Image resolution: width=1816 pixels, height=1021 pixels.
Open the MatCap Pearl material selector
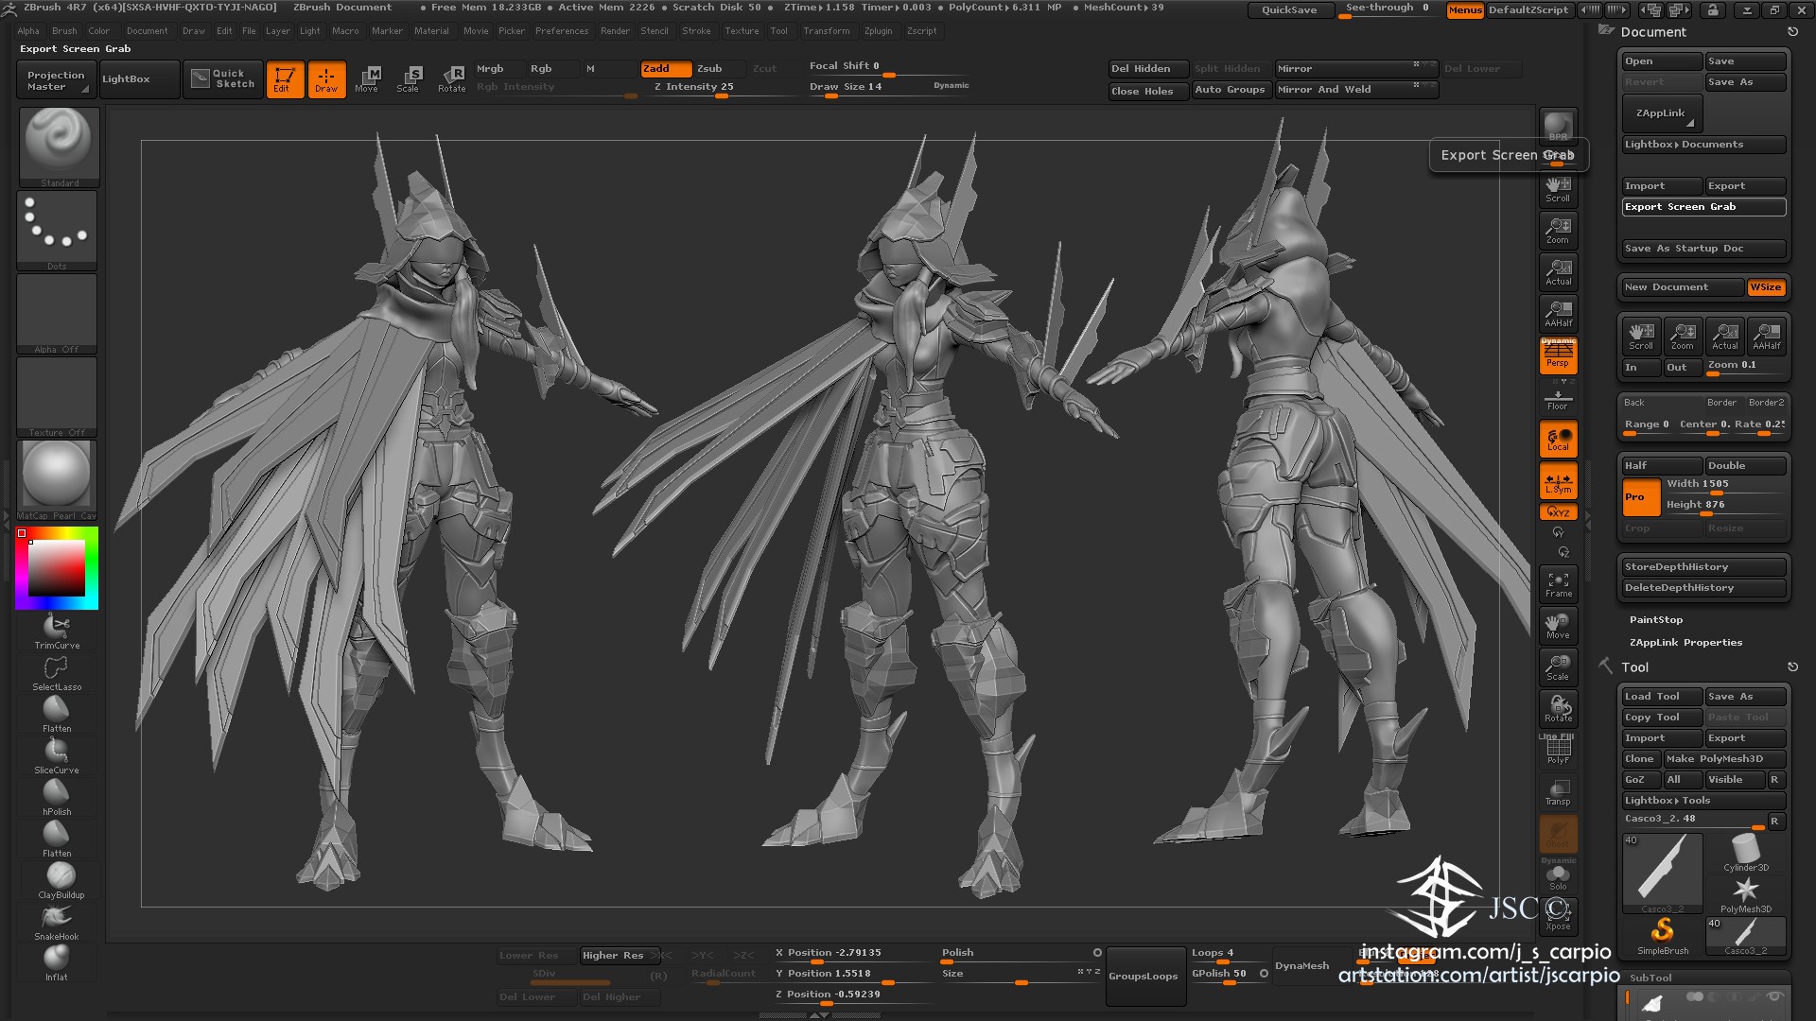pyautogui.click(x=57, y=480)
